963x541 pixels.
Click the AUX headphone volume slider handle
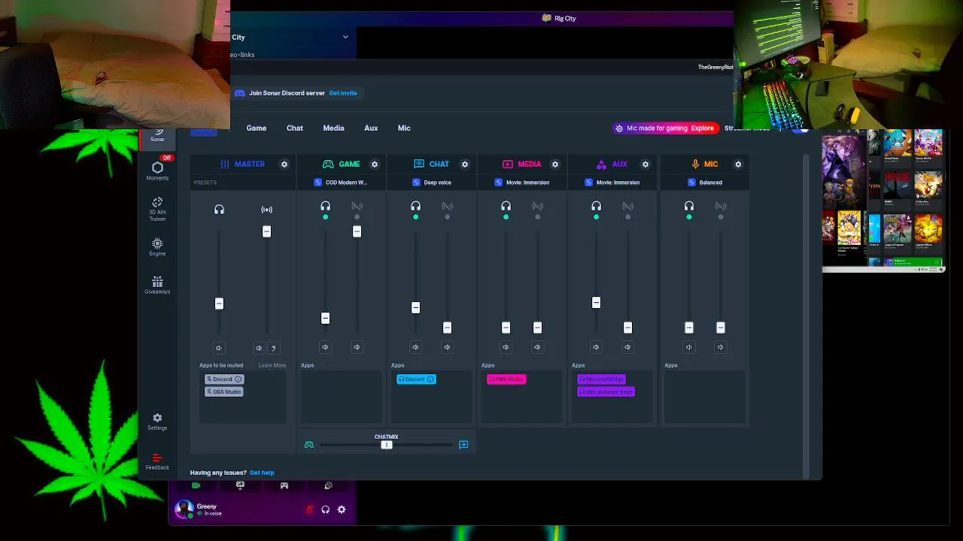pos(596,303)
